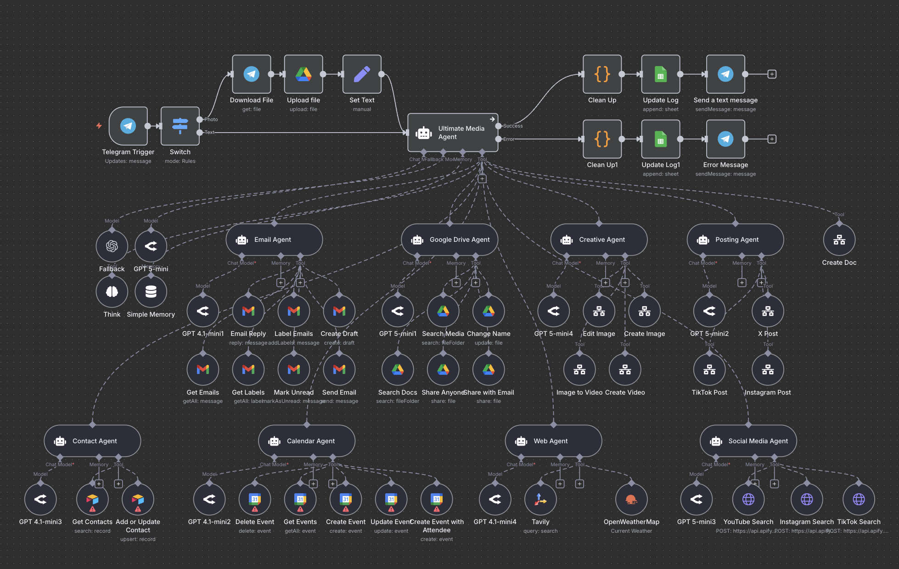Open the Download File node

pyautogui.click(x=251, y=74)
